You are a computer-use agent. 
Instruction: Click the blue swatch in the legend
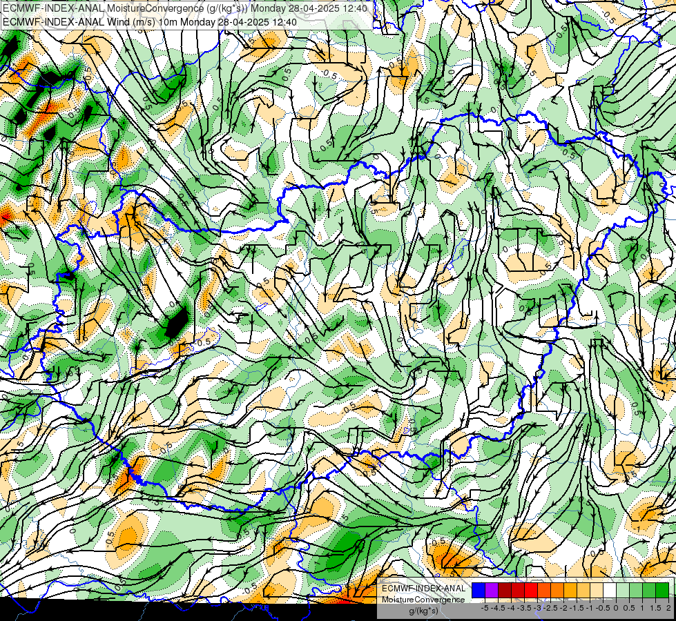pos(479,591)
